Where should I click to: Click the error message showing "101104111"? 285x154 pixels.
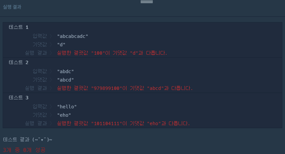point(123,123)
